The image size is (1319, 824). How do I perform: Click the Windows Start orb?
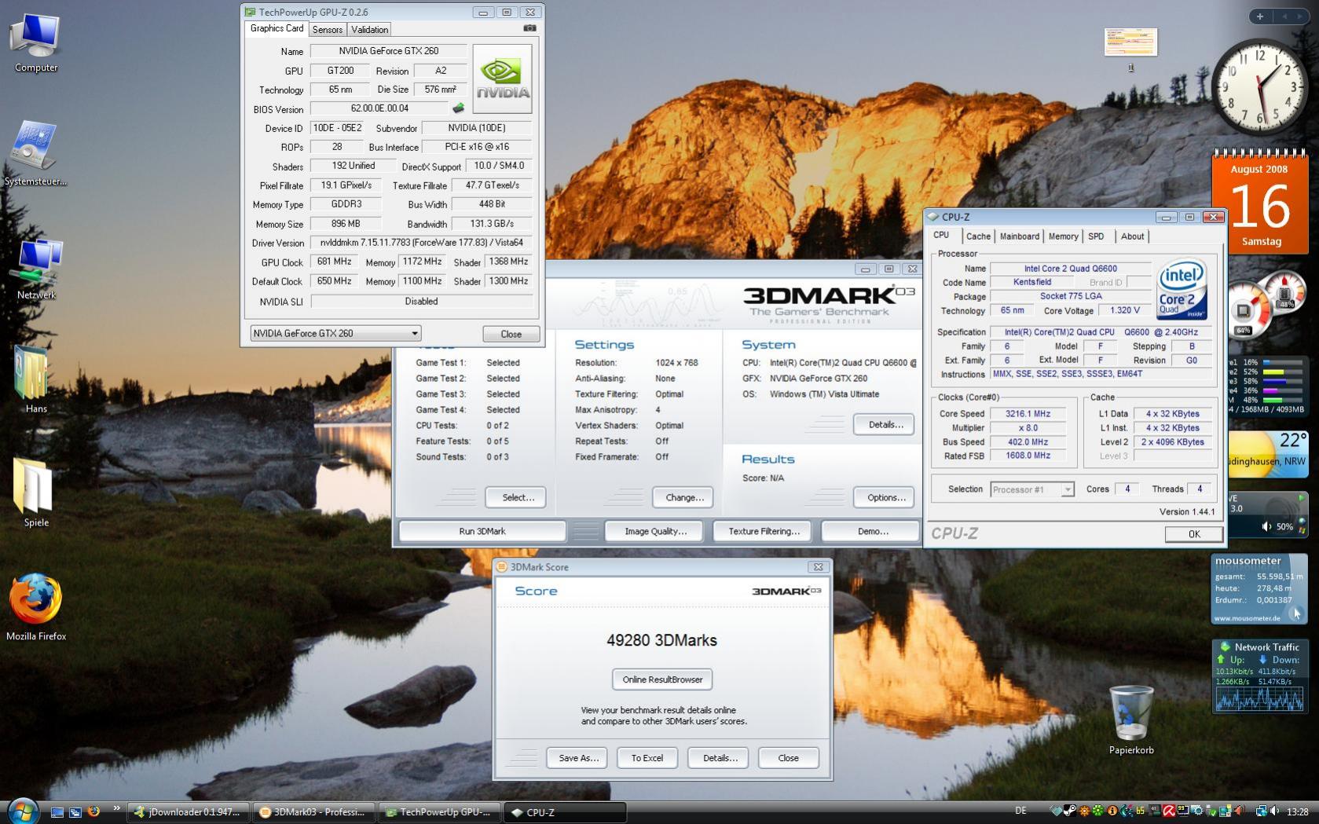pyautogui.click(x=22, y=811)
